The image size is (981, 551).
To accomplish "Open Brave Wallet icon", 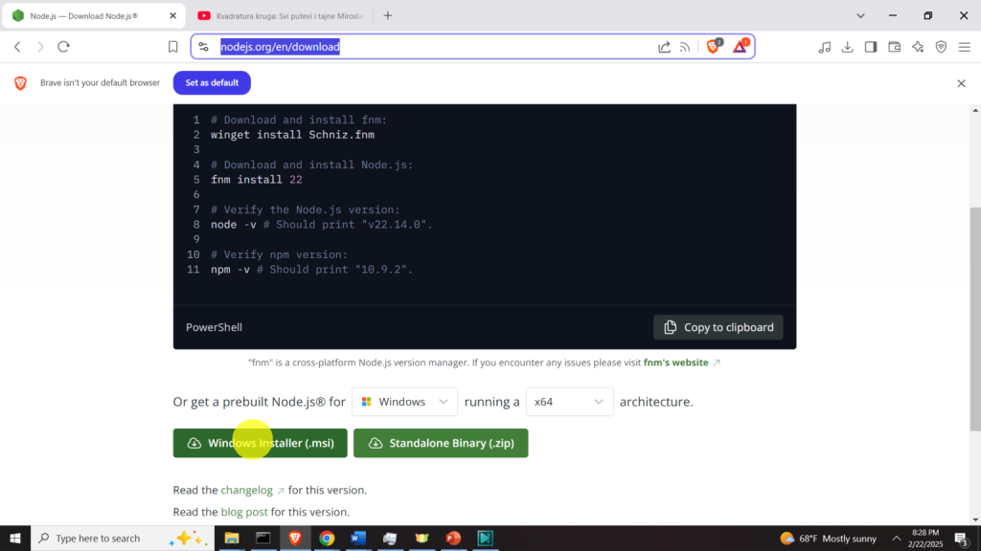I will pos(895,47).
